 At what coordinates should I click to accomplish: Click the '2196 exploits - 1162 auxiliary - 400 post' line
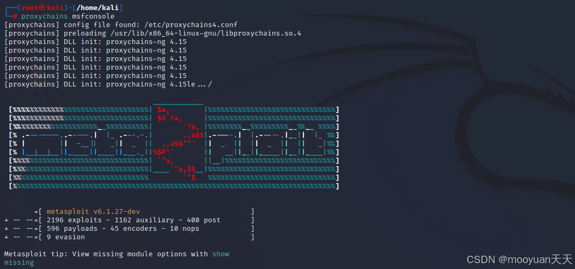coord(134,220)
